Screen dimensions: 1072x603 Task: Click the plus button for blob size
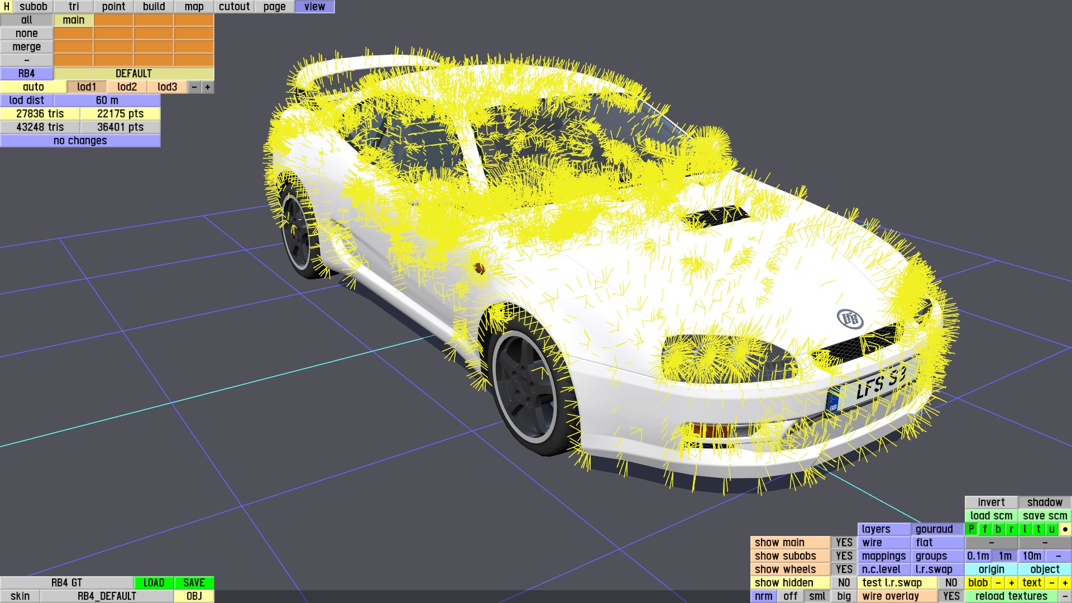coord(1011,583)
